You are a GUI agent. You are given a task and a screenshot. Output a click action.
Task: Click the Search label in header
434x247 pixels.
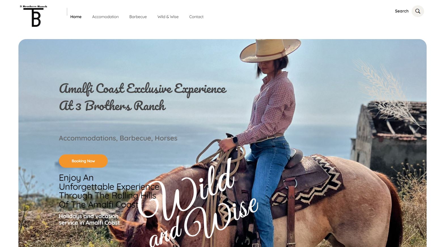pos(402,11)
